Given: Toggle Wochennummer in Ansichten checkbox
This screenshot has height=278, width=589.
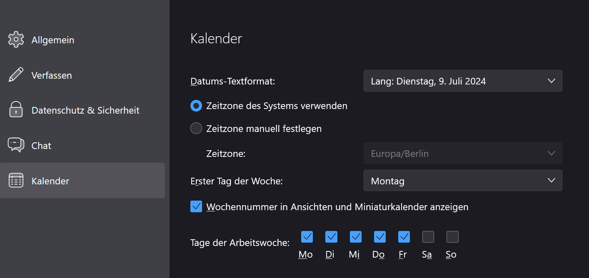Looking at the screenshot, I should tap(196, 206).
